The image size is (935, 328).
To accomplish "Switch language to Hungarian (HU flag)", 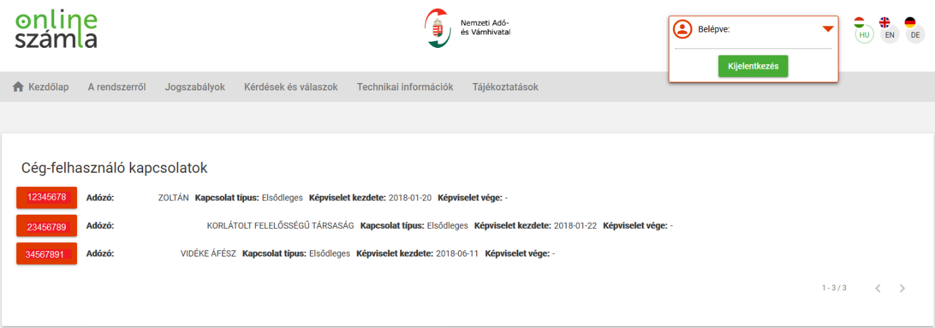I will click(x=863, y=31).
